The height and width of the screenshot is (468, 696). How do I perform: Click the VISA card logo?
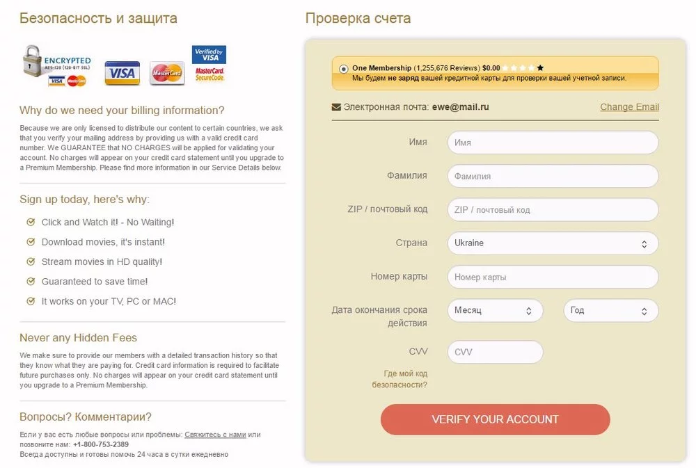(x=122, y=73)
